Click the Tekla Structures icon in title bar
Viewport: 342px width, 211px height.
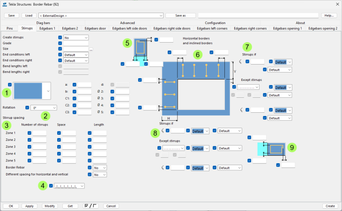pos(4,4)
